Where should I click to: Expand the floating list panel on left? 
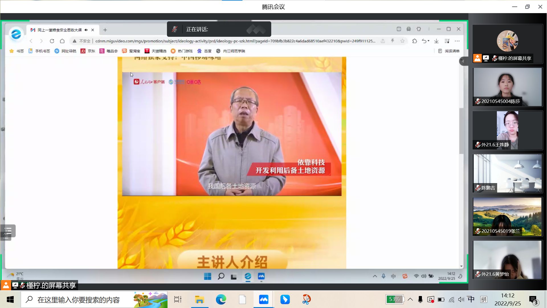click(8, 231)
